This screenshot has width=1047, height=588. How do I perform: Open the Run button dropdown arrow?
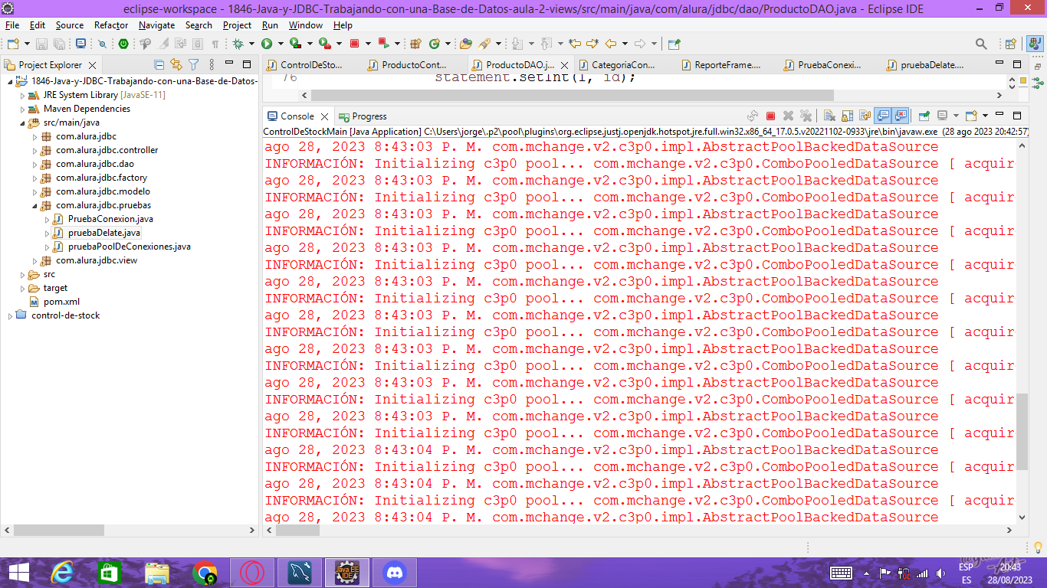[x=281, y=44]
